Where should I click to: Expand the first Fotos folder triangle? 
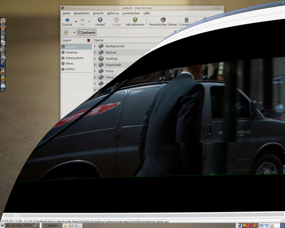(95, 71)
